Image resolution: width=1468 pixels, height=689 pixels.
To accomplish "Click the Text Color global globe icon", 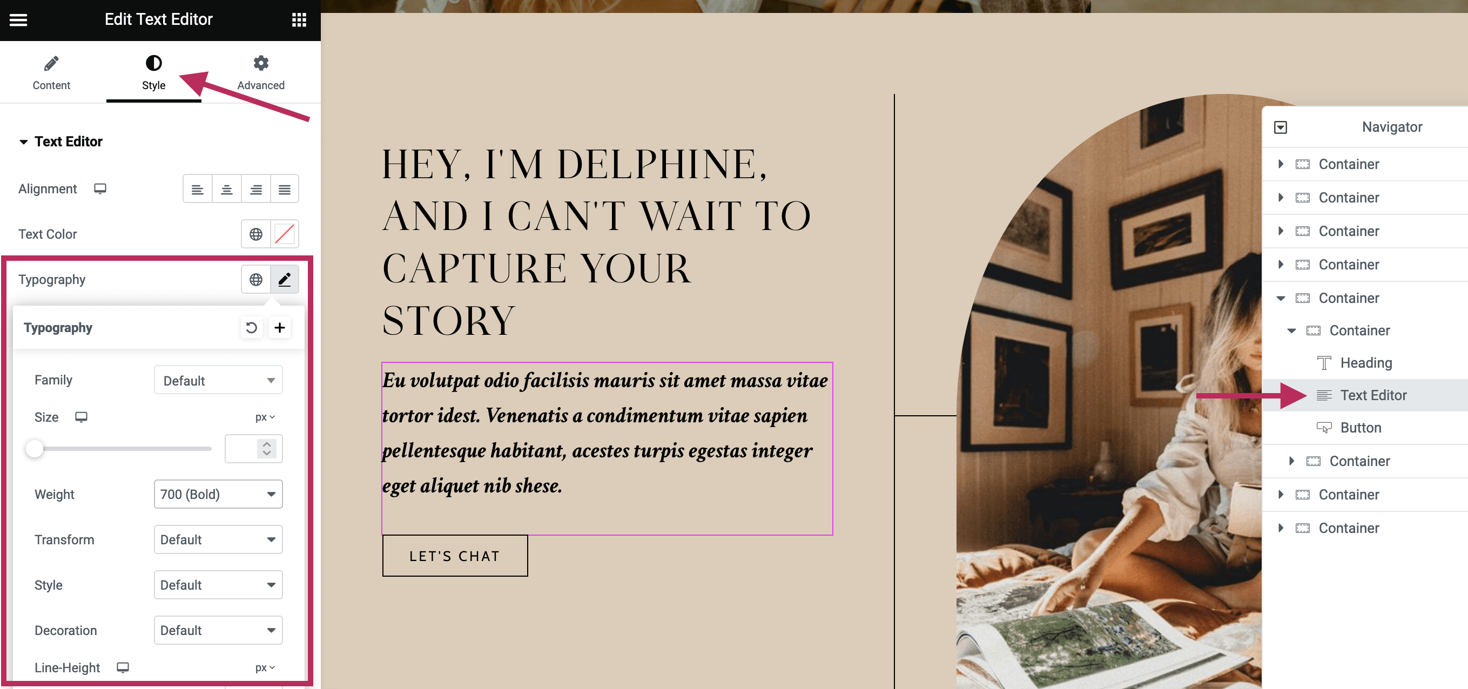I will click(x=256, y=234).
